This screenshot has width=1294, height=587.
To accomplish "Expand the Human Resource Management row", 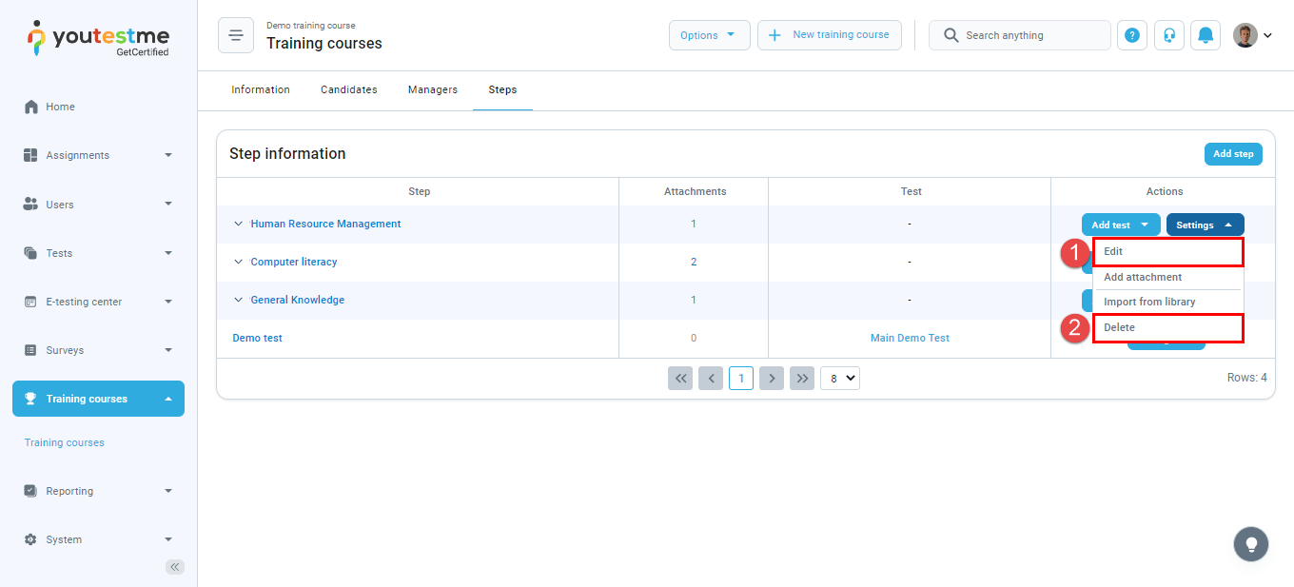I will pos(239,225).
